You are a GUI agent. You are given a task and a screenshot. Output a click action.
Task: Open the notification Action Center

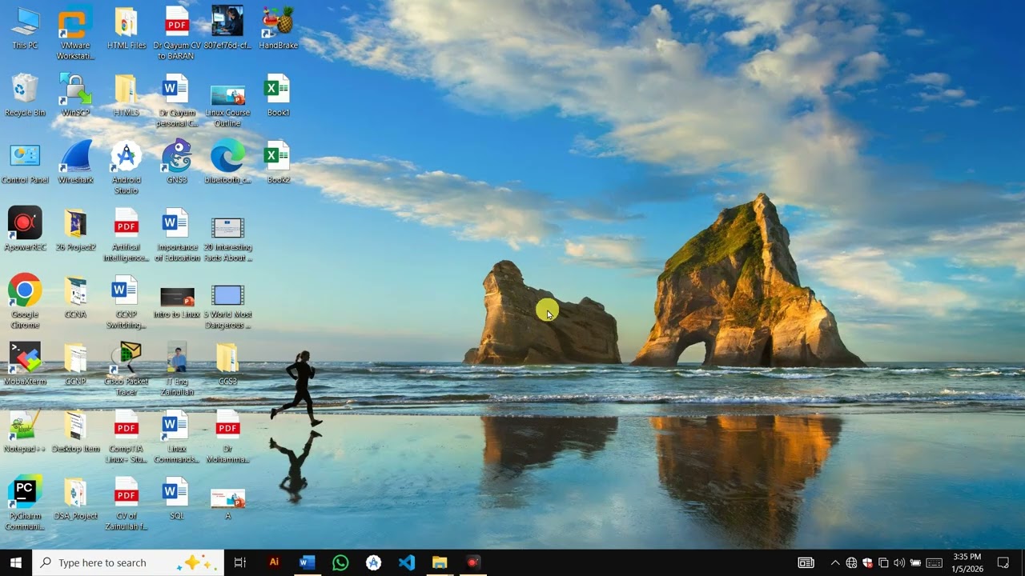[1003, 562]
